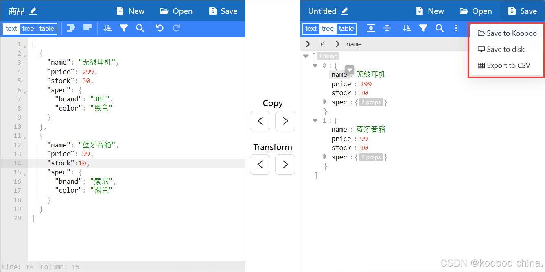Click Open in the right editor header
This screenshot has height=272, width=545.
pyautogui.click(x=476, y=11)
